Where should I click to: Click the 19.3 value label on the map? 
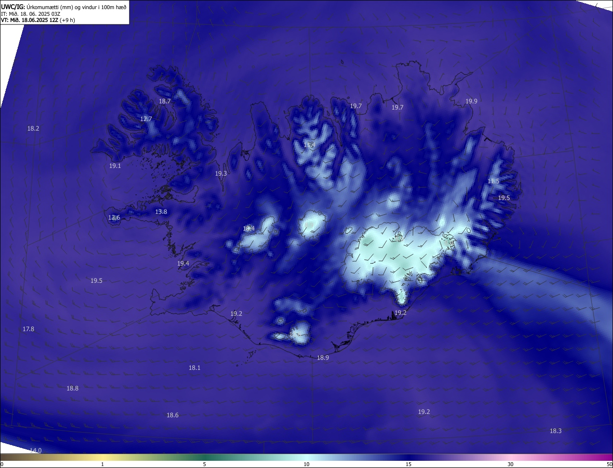click(x=221, y=173)
